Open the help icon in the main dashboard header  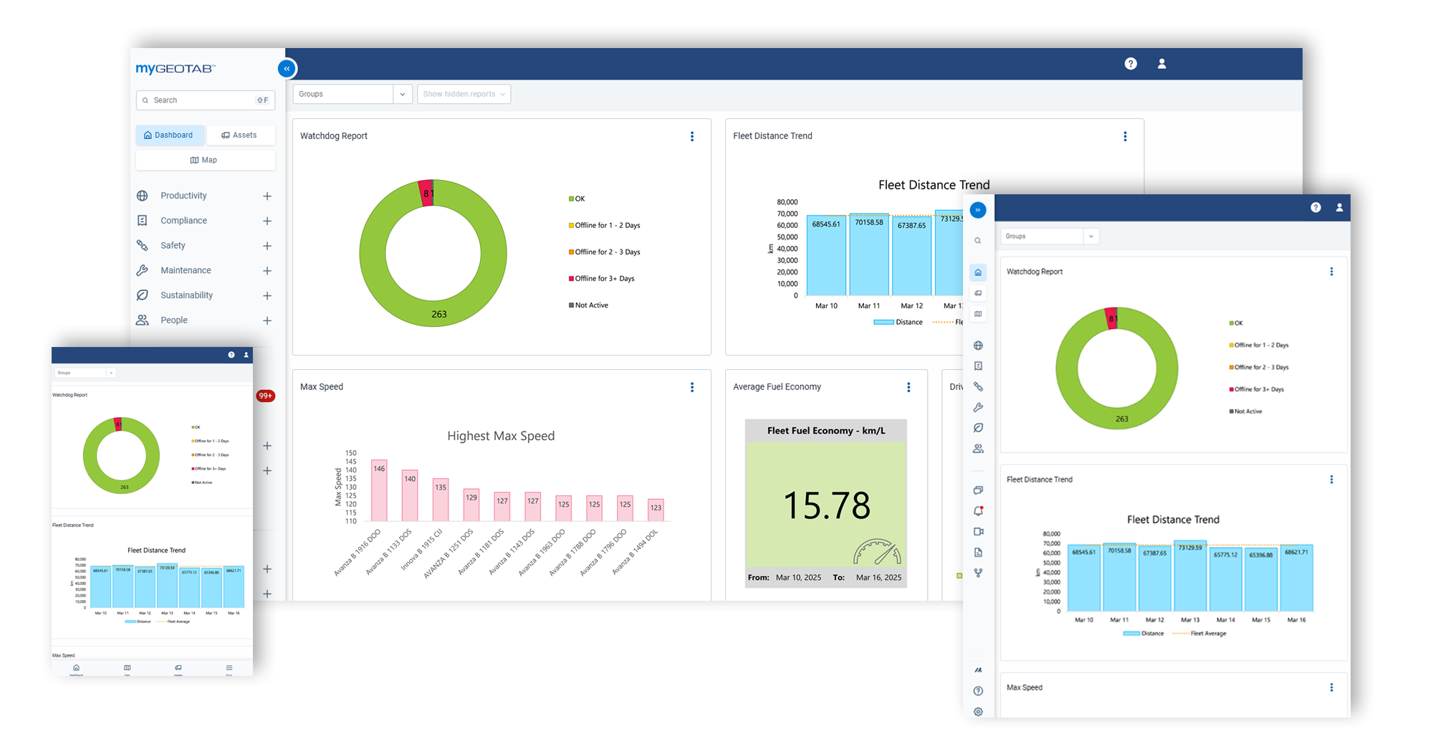coord(1131,64)
